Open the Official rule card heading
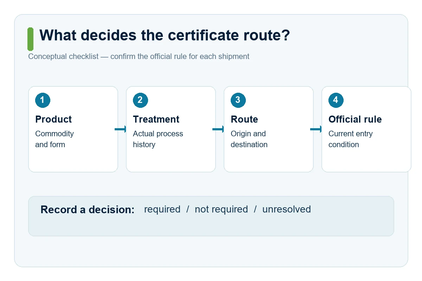Screen dimensions: 422x281 pos(355,119)
